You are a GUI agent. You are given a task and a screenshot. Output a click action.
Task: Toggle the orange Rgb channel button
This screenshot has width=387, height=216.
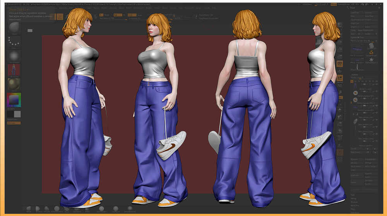click(x=118, y=15)
